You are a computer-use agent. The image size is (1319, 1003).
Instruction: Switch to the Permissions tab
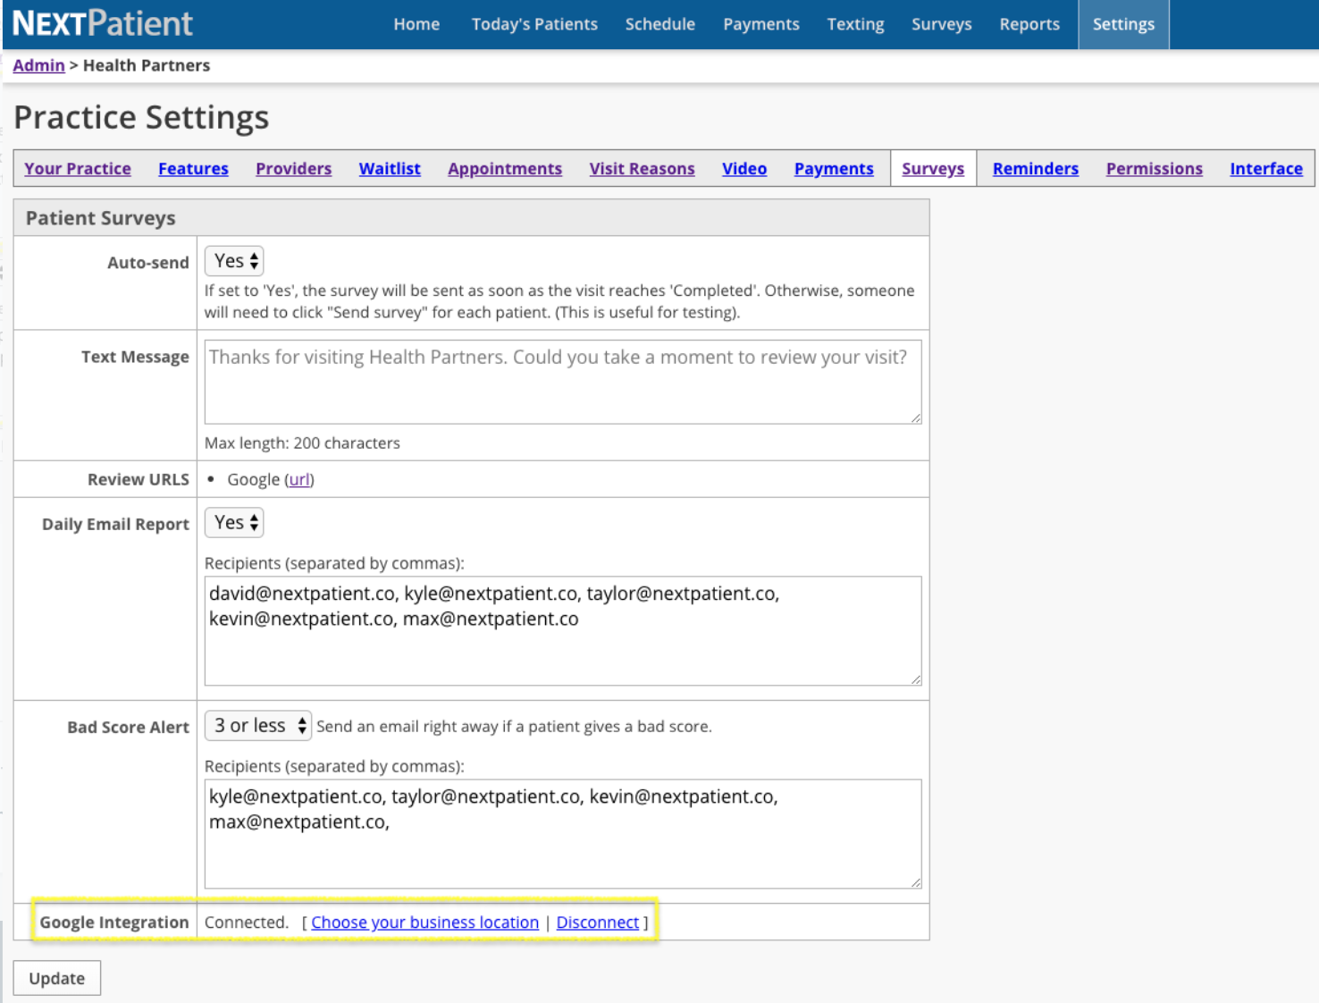click(x=1154, y=168)
